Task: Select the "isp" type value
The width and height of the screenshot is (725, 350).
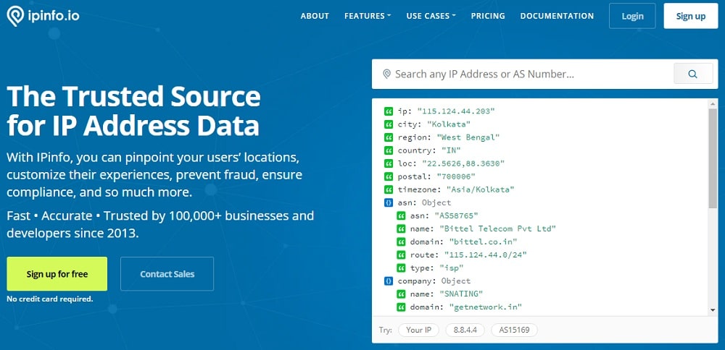Action: coord(451,268)
